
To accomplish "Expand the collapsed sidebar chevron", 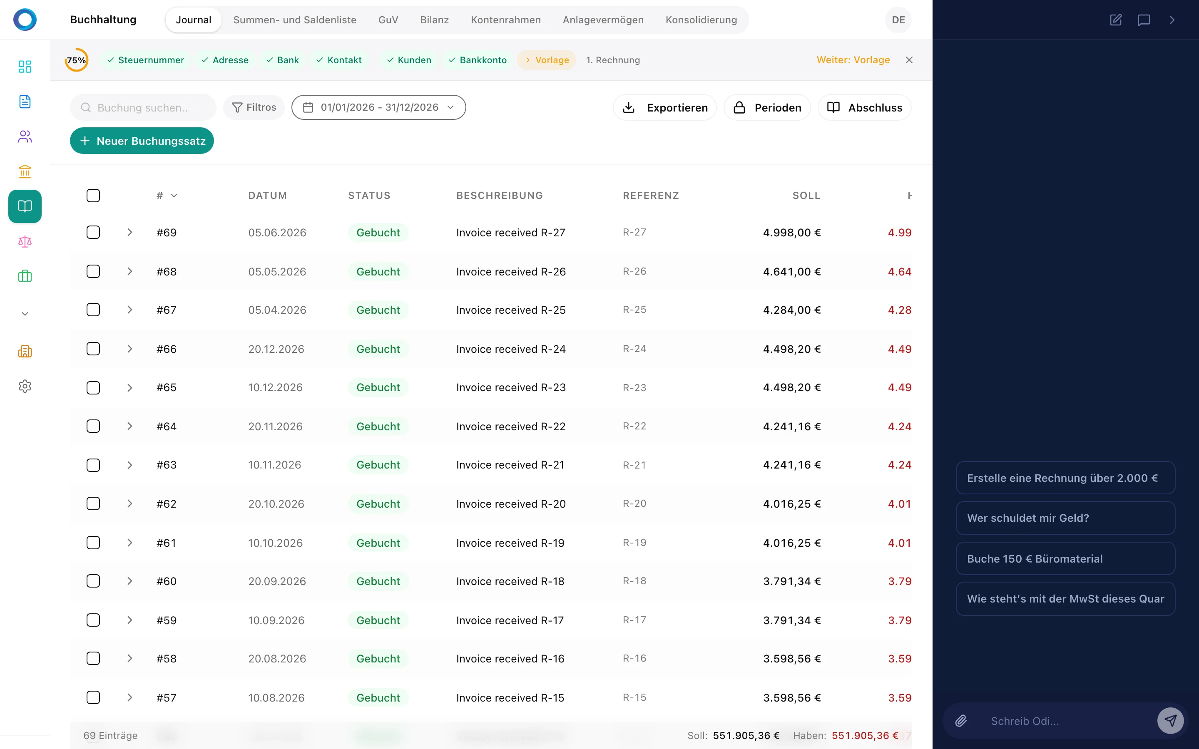I will click(x=25, y=314).
